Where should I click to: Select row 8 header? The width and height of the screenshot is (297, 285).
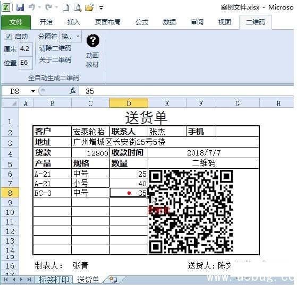[10, 193]
